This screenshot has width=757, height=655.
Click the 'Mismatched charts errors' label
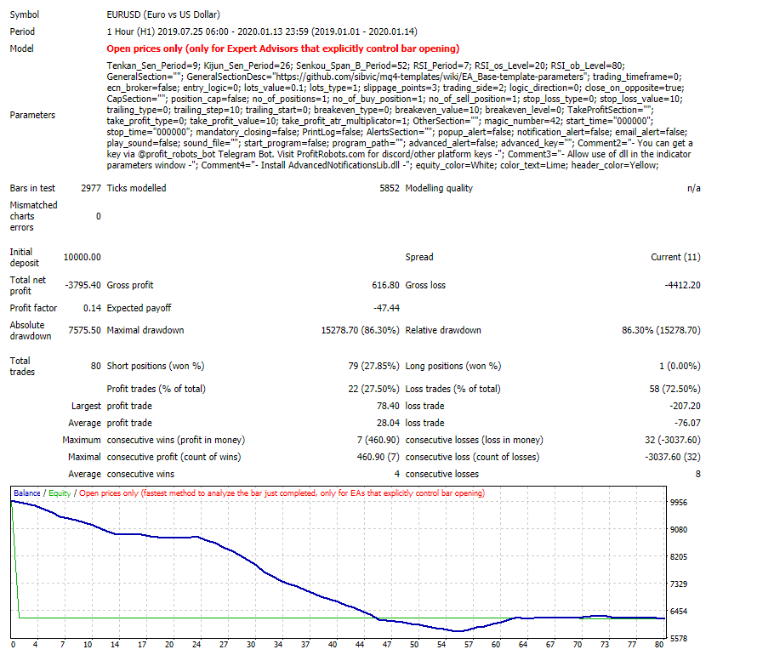coord(33,216)
